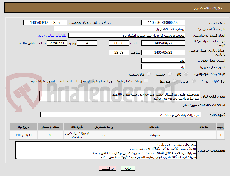Image resolution: width=230 pixels, height=176 pixels.
Task: Select the کالا/خدمت radio button
Action: (x=149, y=74)
